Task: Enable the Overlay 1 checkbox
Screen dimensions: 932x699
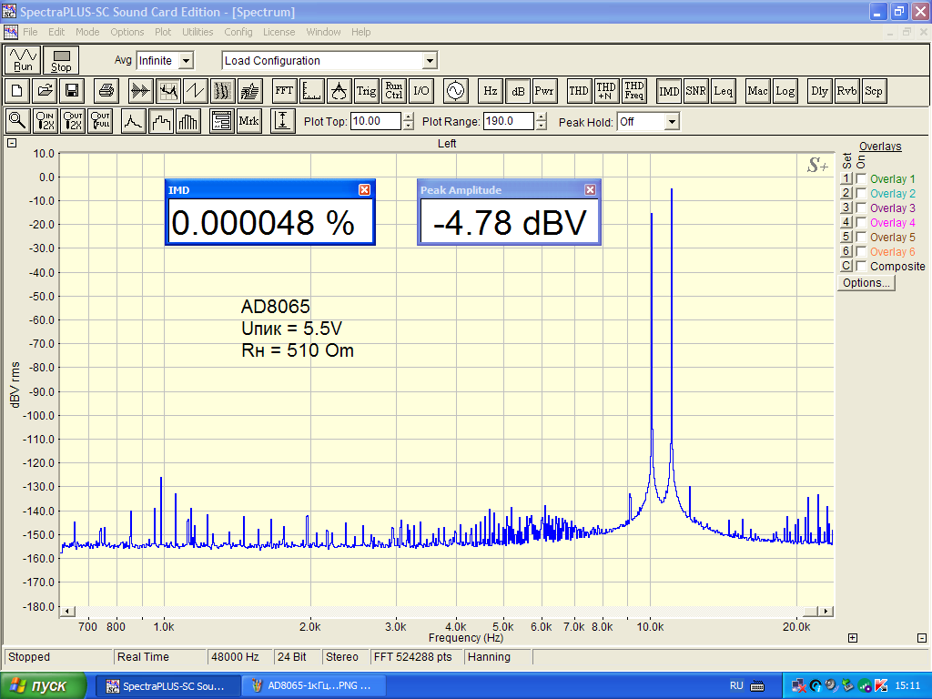Action: [861, 179]
